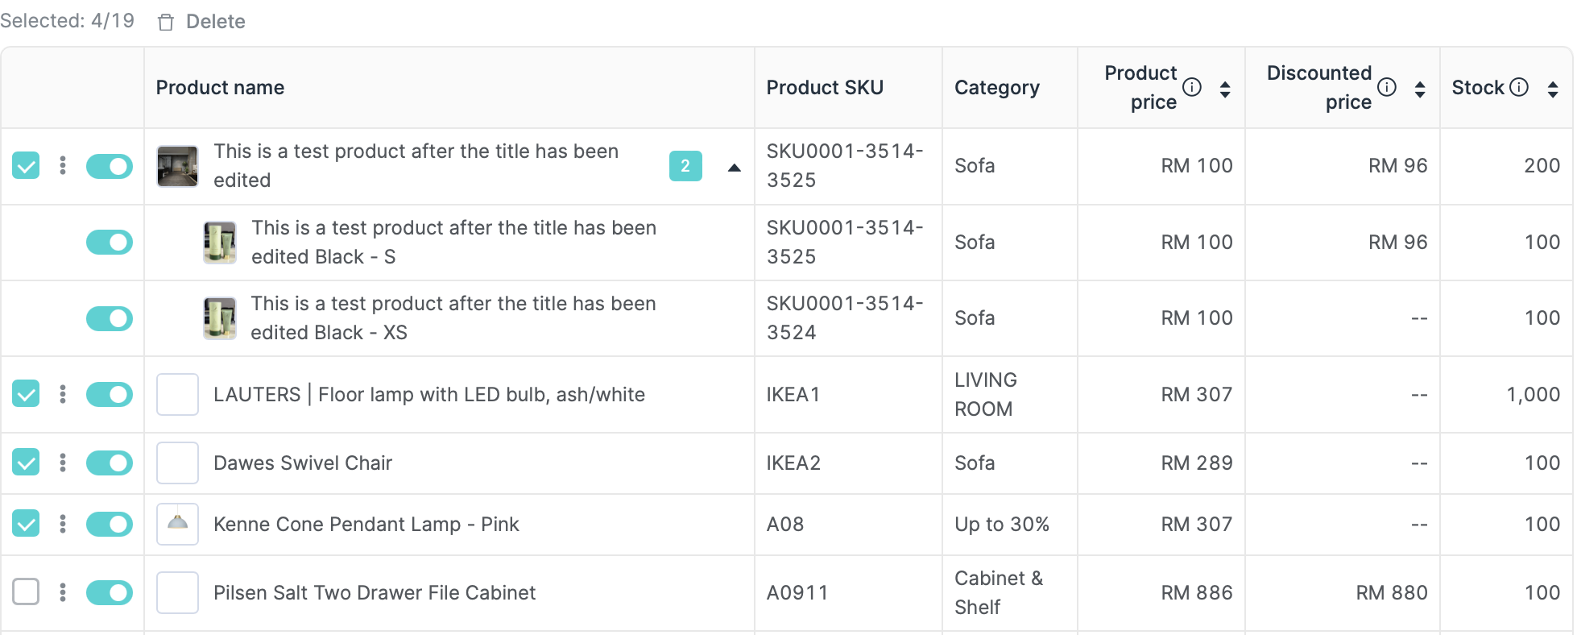
Task: Open three-dot menu for Pilsen Salt File Cabinet
Action: pyautogui.click(x=63, y=592)
